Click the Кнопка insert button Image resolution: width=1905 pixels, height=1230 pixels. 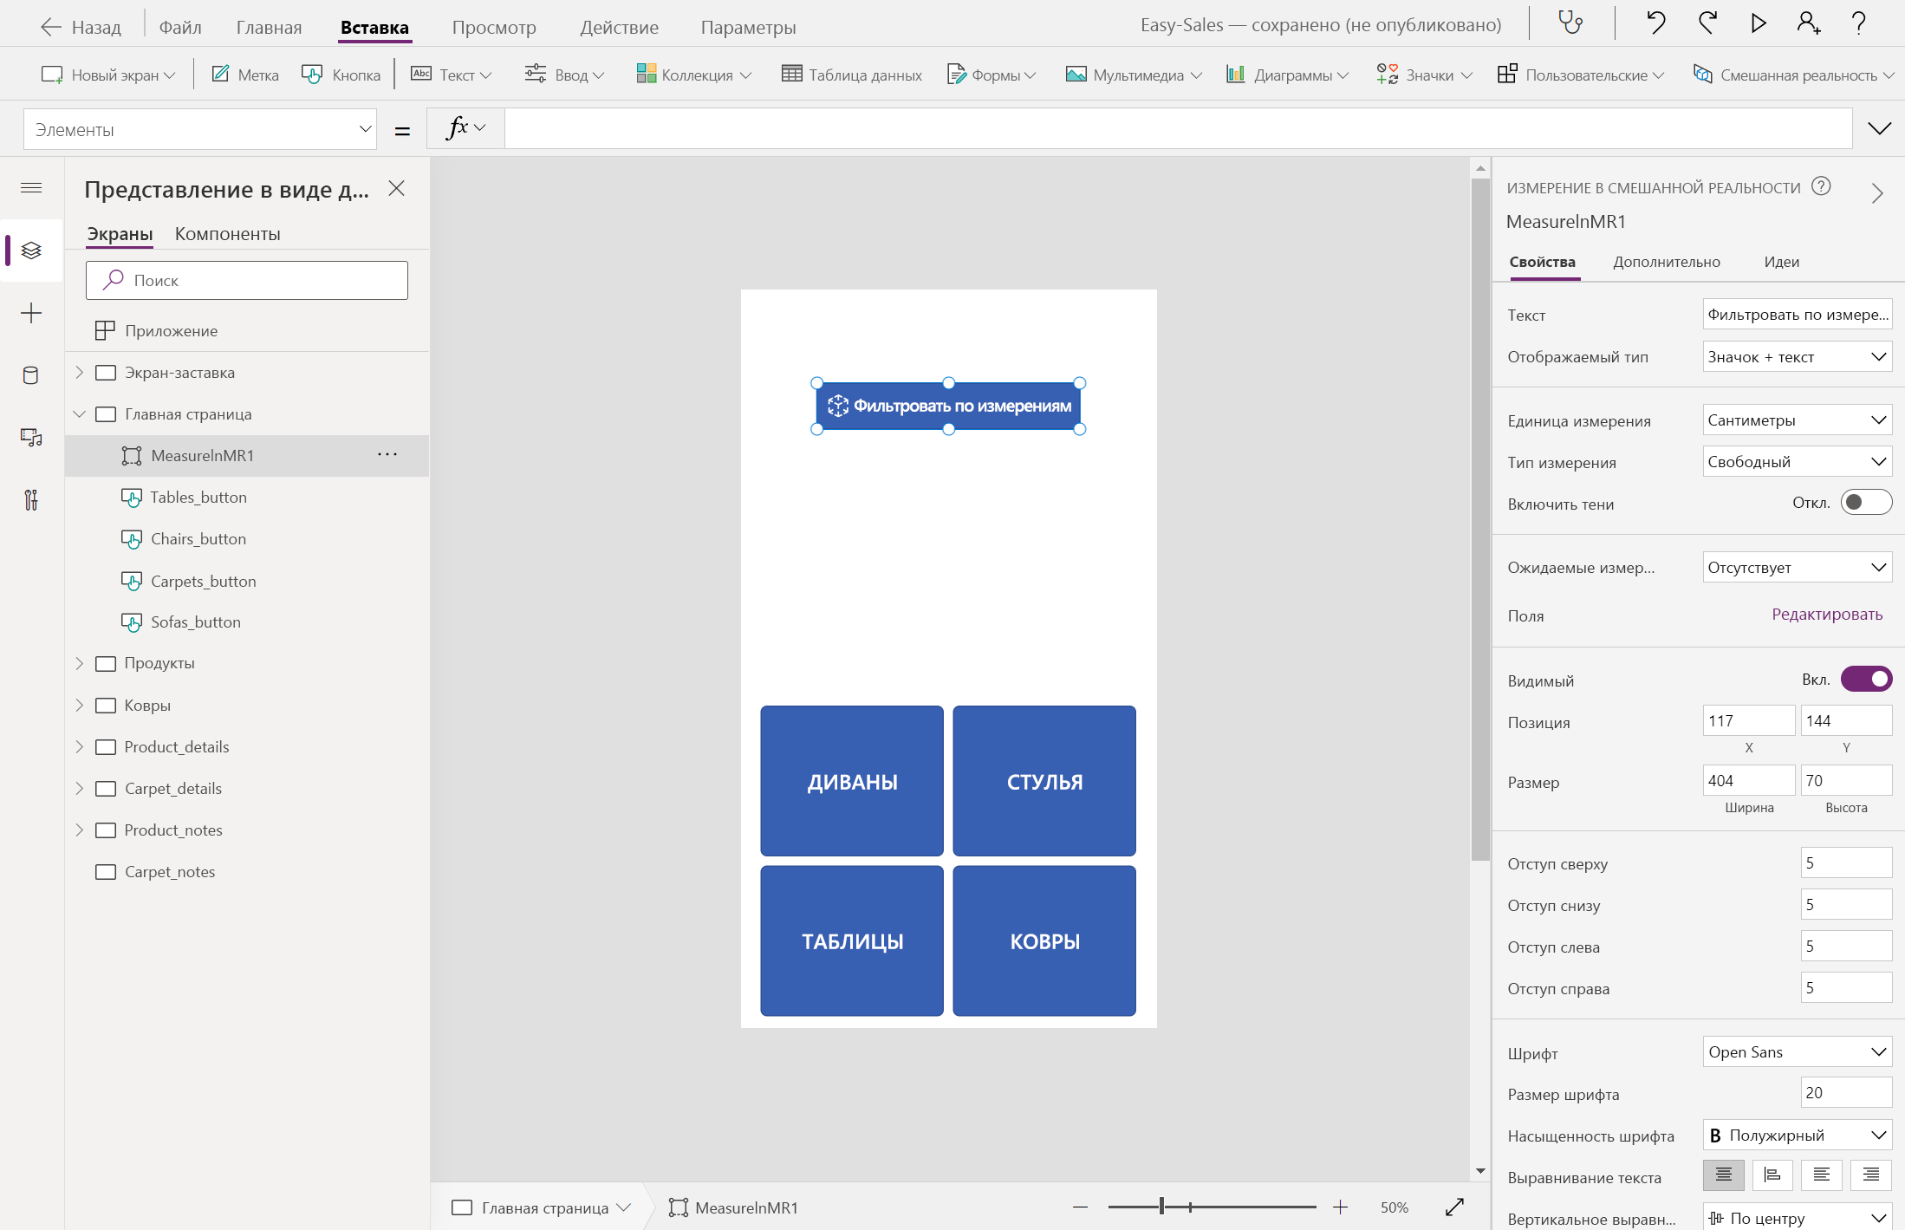[x=341, y=75]
